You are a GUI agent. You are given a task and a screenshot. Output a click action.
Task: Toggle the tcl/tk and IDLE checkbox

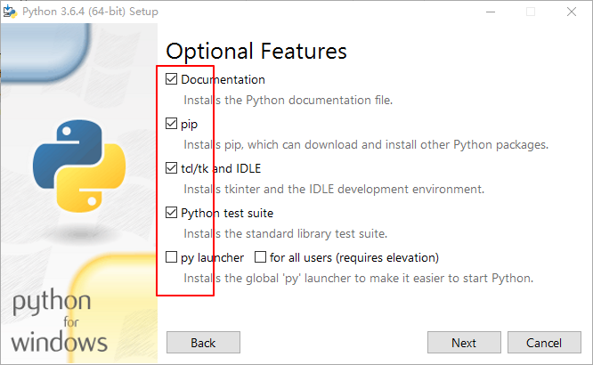point(171,168)
